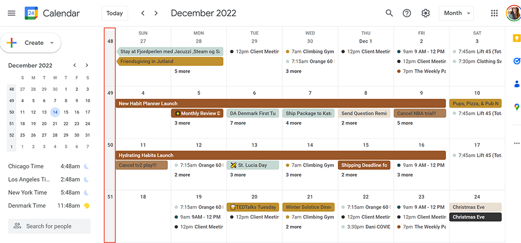521x243 pixels.
Task: Expand the Create button dropdown
Action: click(52, 43)
